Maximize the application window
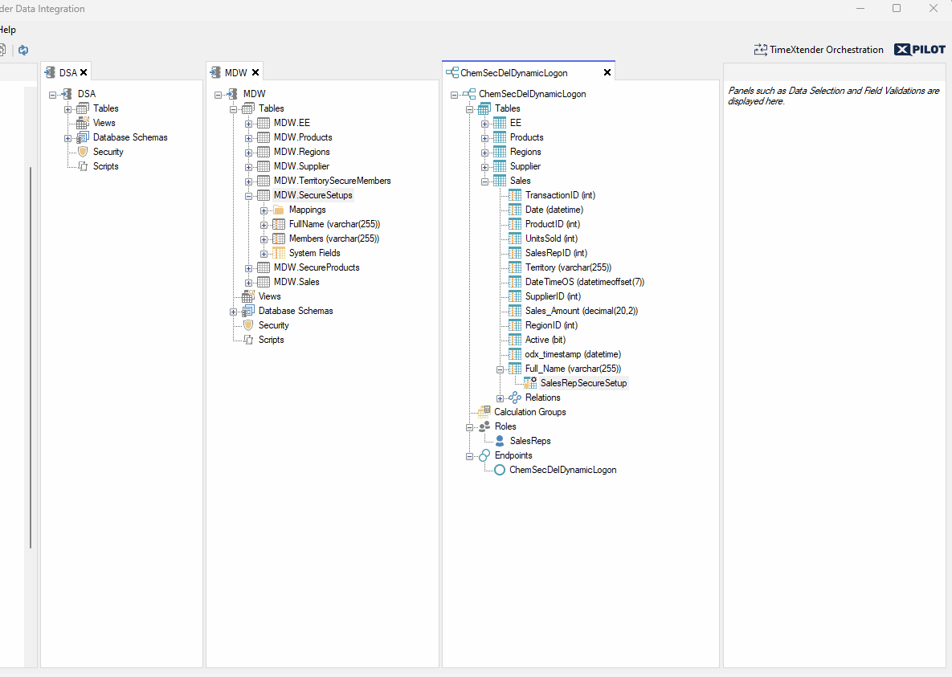 click(x=896, y=8)
